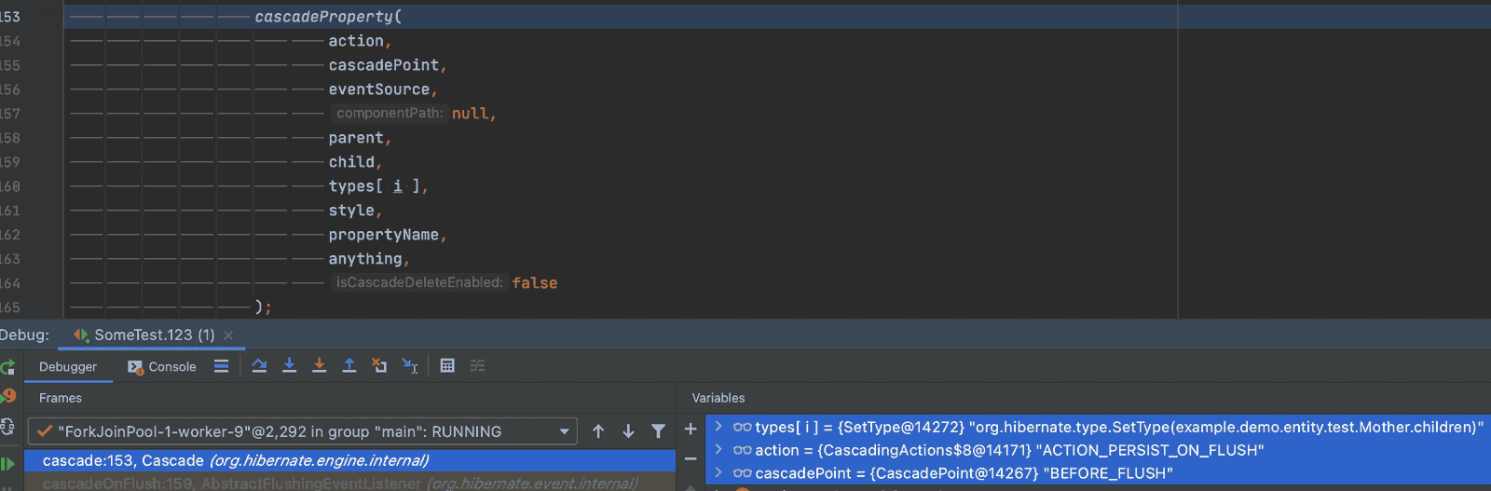Click the Force Step Into icon

tap(319, 366)
